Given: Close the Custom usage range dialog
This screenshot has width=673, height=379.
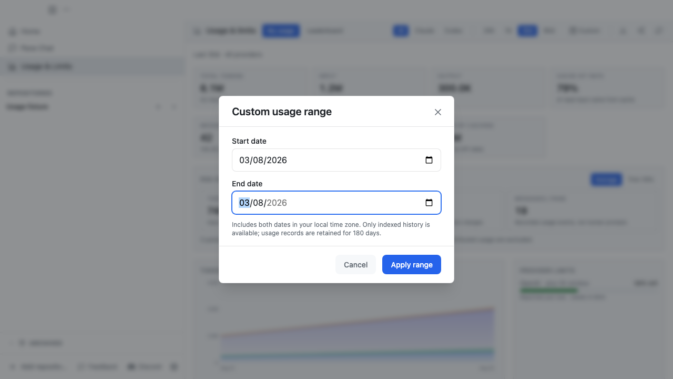Looking at the screenshot, I should [x=437, y=112].
